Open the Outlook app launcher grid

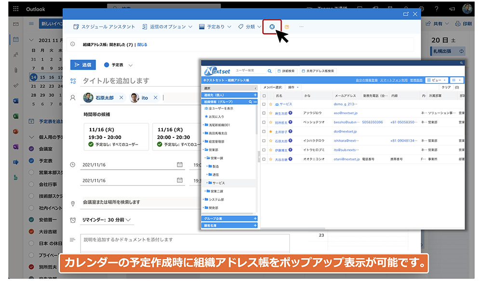point(16,9)
